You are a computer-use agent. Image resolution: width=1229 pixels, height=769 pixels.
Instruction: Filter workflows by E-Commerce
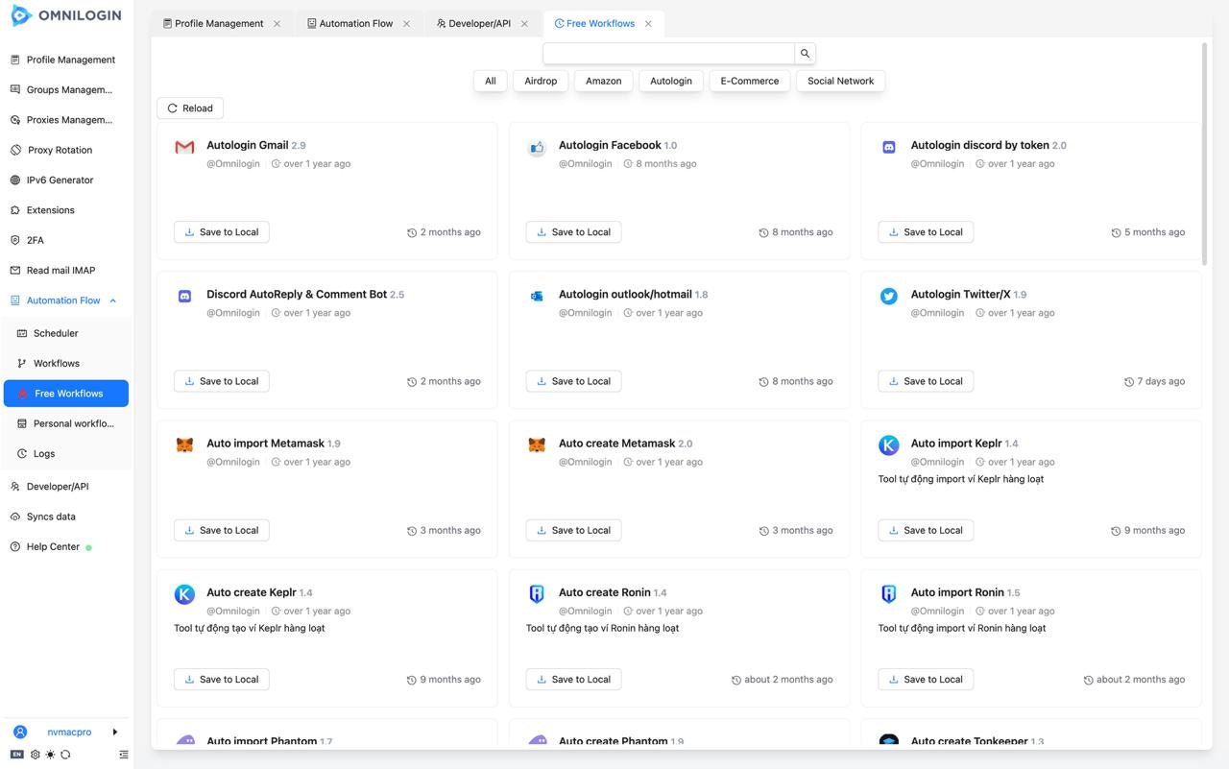point(750,82)
